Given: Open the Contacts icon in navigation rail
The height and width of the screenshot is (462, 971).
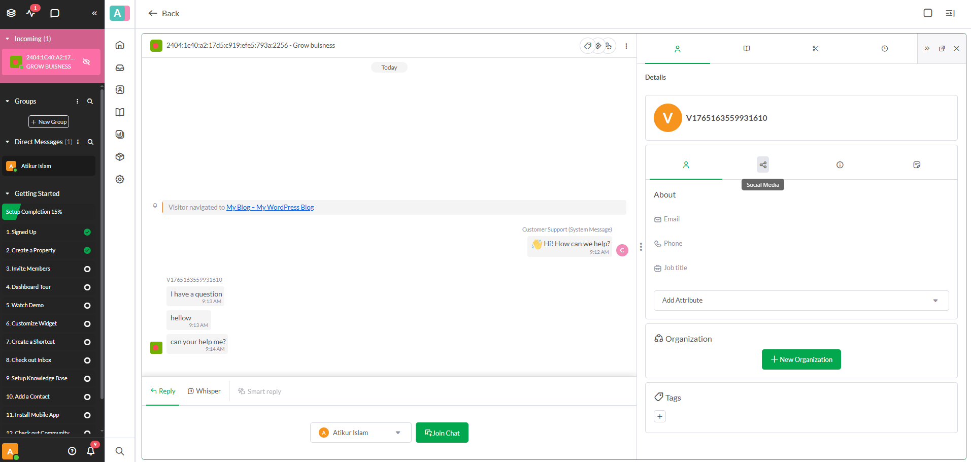Looking at the screenshot, I should [120, 90].
